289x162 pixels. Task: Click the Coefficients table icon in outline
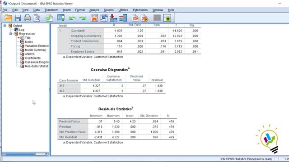22,58
